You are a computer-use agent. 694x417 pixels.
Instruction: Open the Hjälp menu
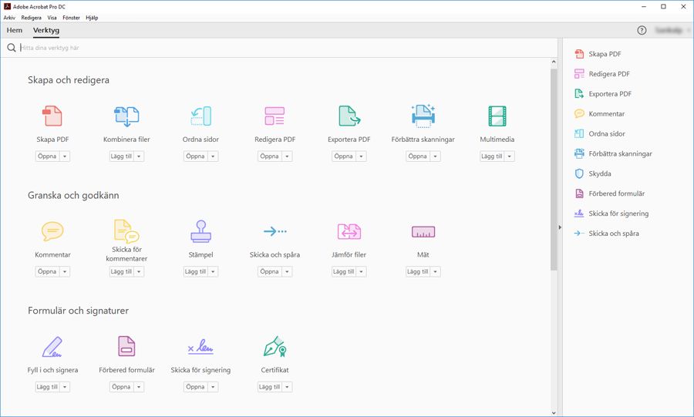click(x=92, y=18)
